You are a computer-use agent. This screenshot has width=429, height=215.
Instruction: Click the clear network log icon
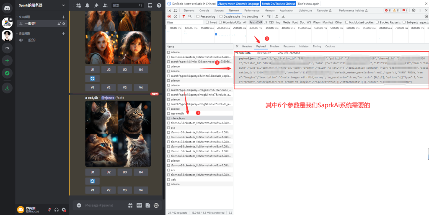pyautogui.click(x=176, y=16)
